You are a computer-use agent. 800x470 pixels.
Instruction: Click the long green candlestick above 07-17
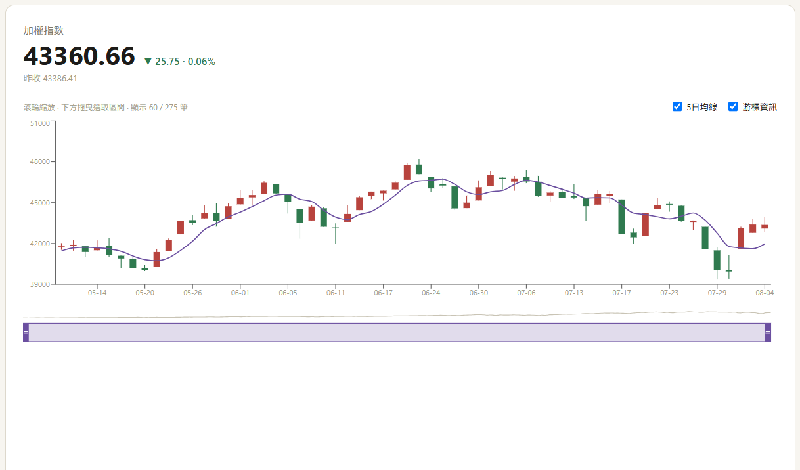pyautogui.click(x=622, y=217)
